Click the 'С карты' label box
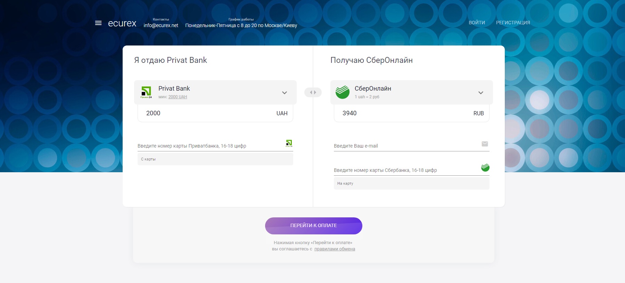This screenshot has width=625, height=283. pos(215,159)
